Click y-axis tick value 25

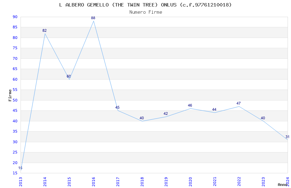click(15, 152)
